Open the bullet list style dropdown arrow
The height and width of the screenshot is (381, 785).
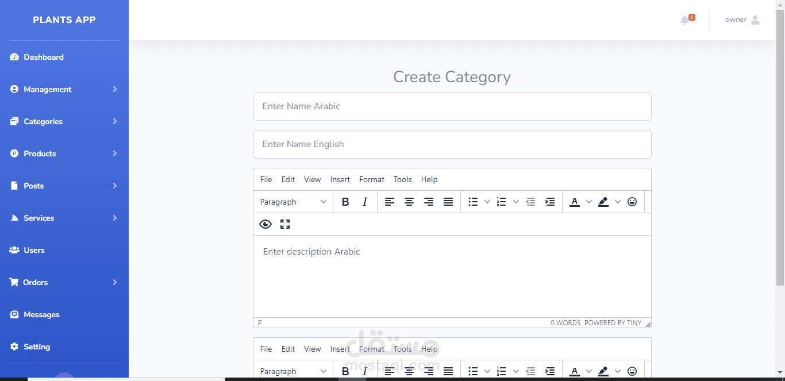(x=487, y=202)
